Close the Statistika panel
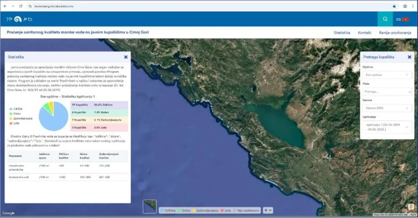Image resolution: width=418 pixels, height=218 pixels. tap(126, 57)
